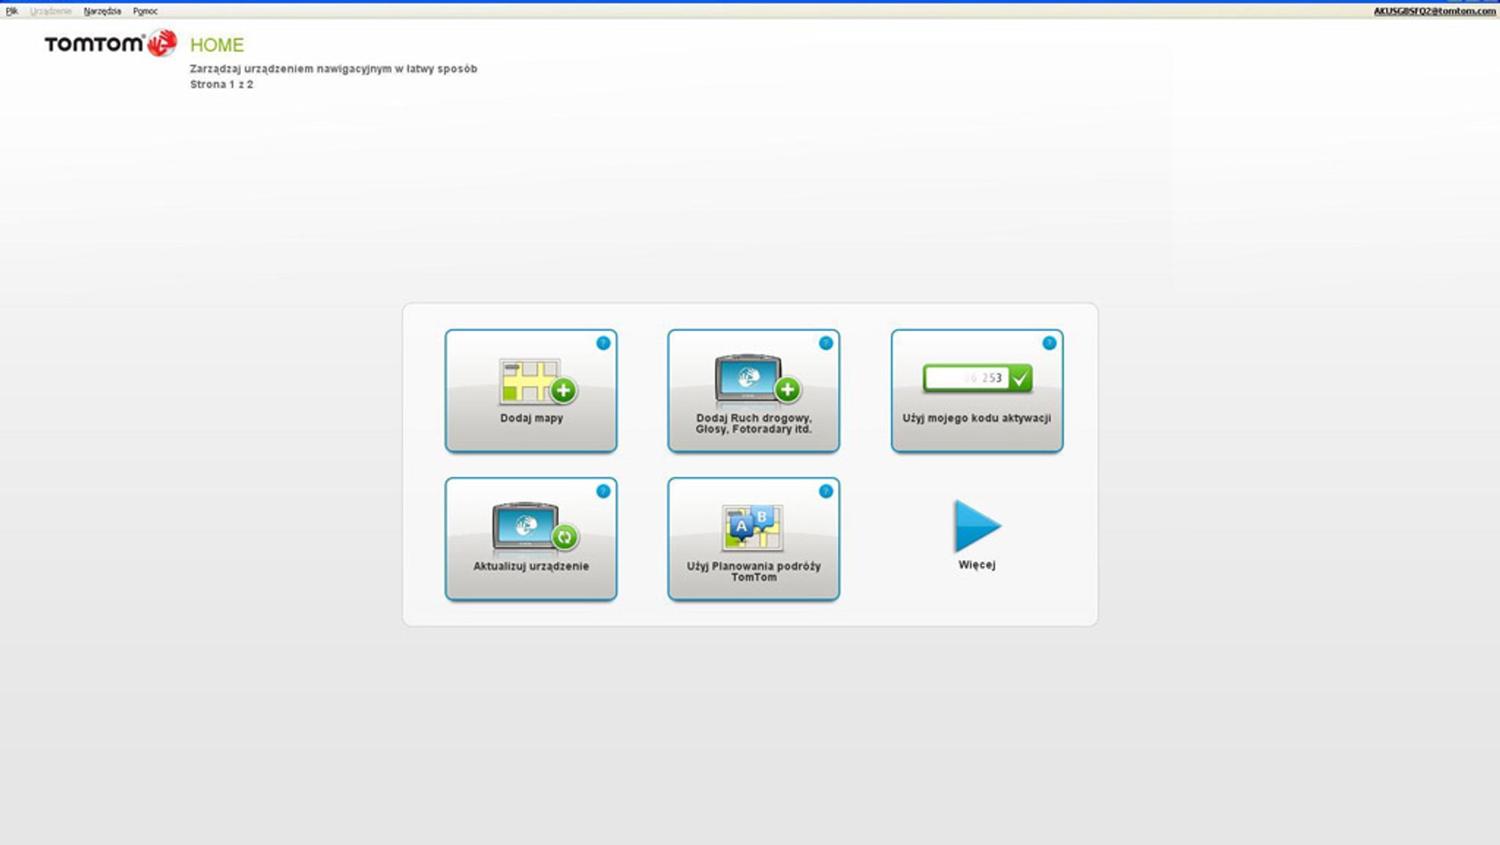
Task: Click the device refresh icon
Action: 535,528
